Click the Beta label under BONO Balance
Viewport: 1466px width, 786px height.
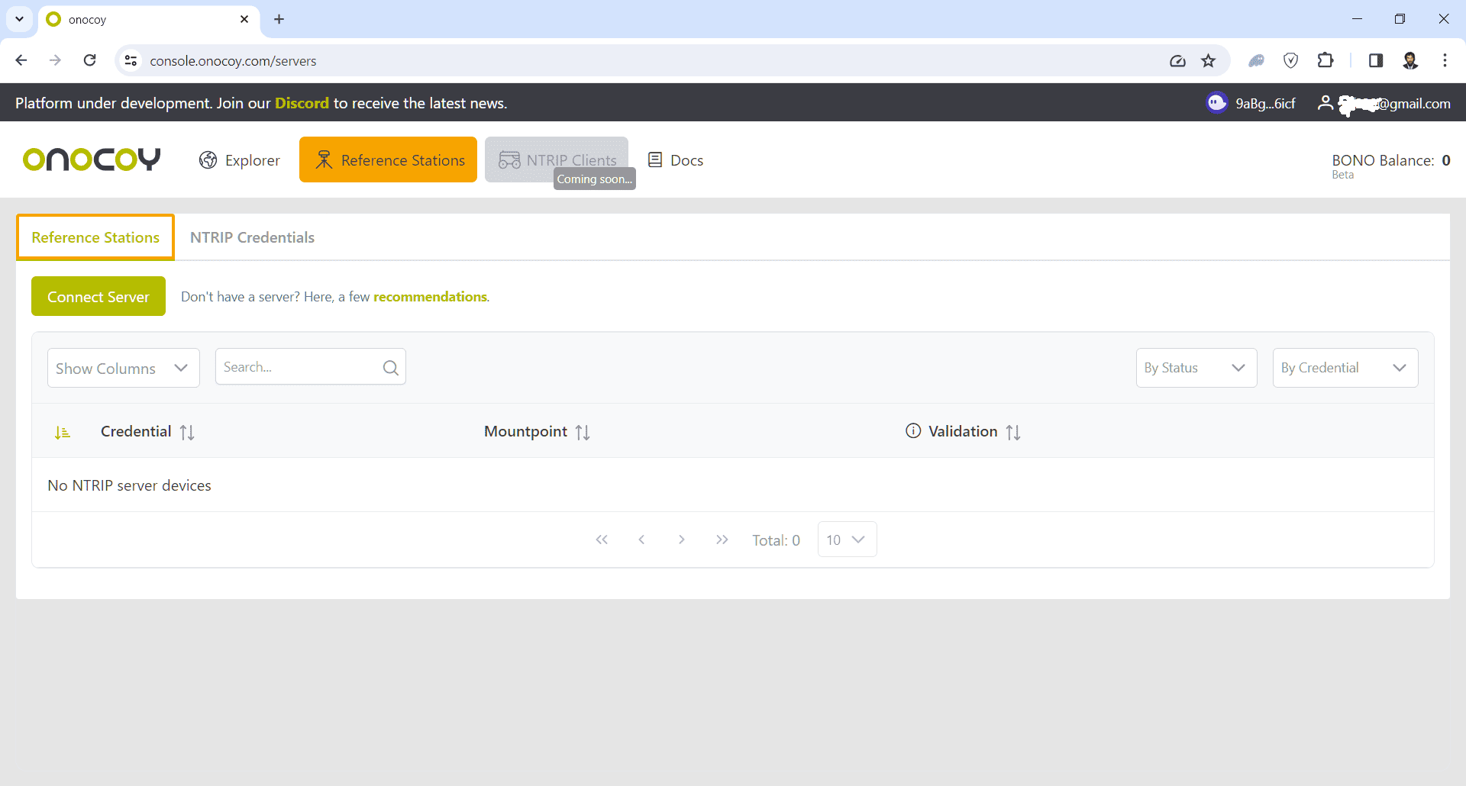tap(1342, 175)
